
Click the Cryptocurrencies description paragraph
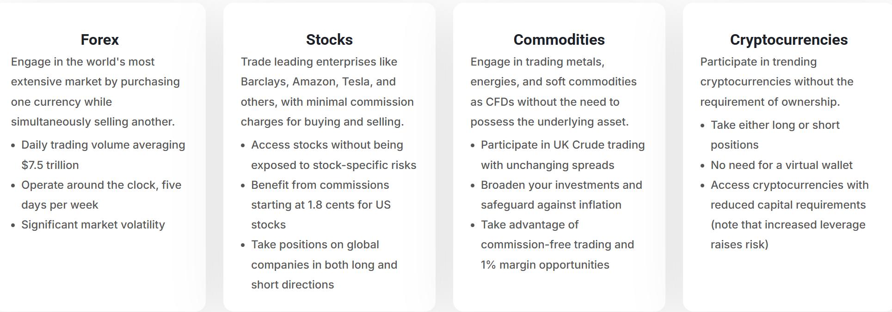pyautogui.click(x=777, y=82)
